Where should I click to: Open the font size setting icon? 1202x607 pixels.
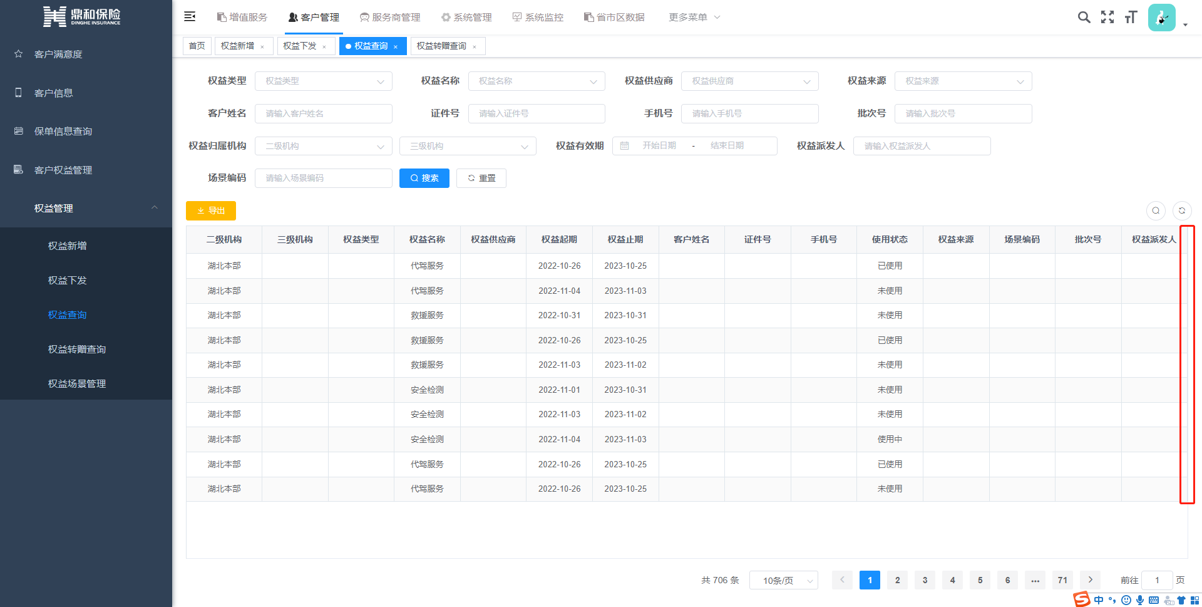[1131, 18]
